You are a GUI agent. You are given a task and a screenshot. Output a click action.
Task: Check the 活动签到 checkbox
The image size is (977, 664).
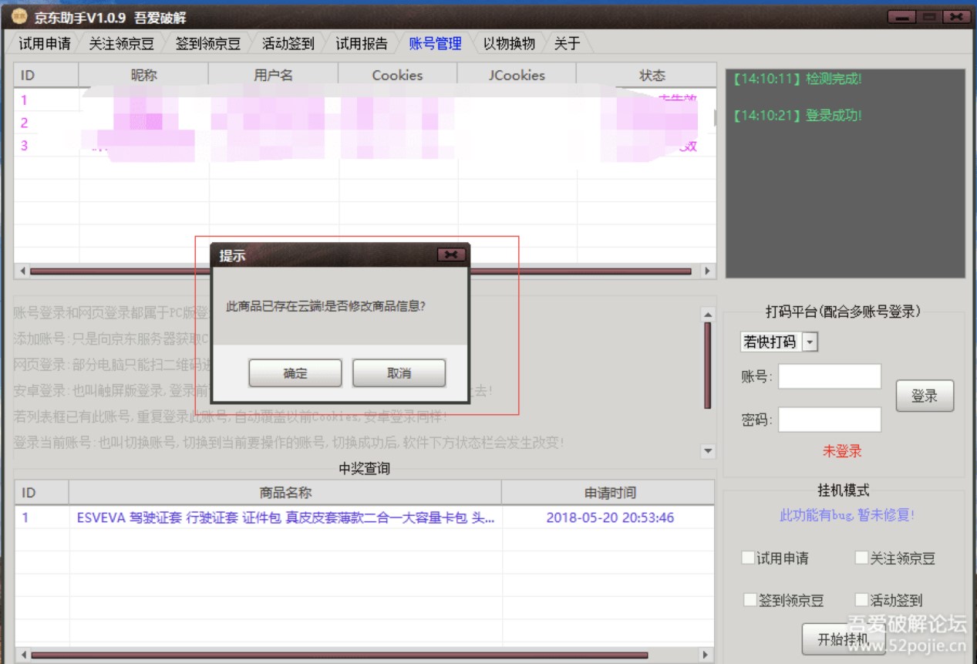pos(862,601)
